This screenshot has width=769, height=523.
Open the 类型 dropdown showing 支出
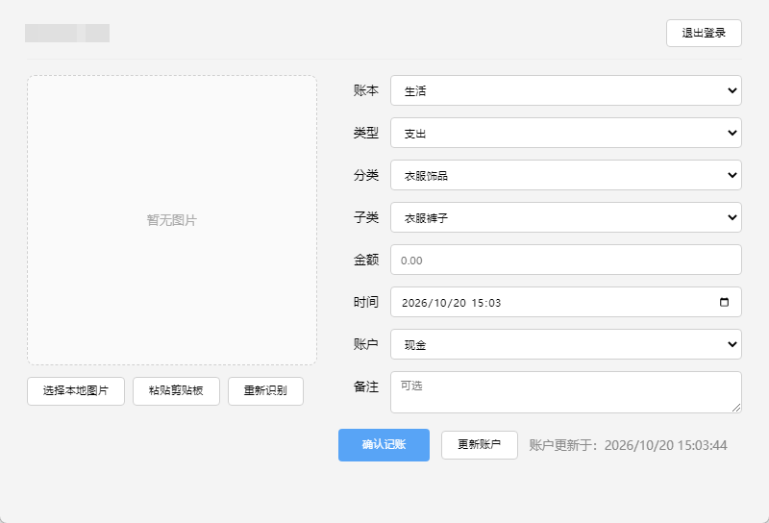[566, 133]
